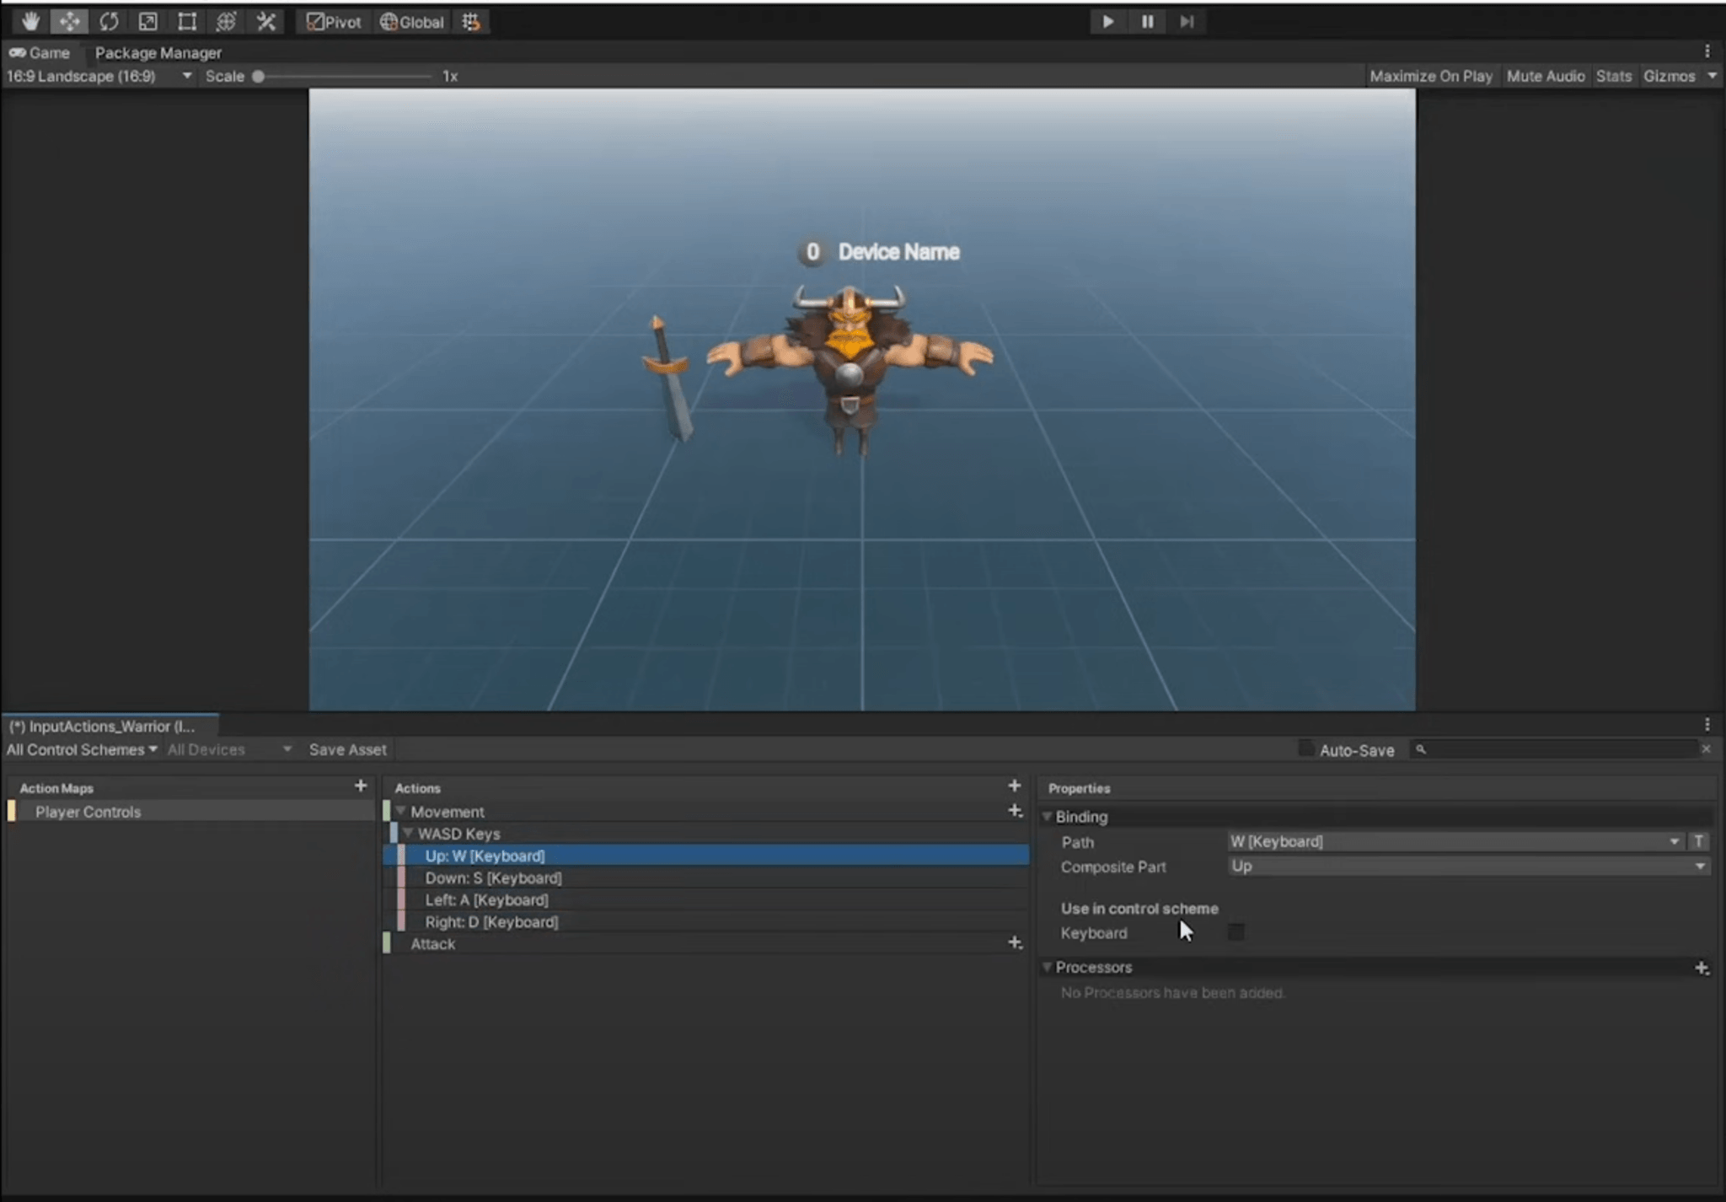Collapse the WASD Keys composite binding

[x=409, y=833]
